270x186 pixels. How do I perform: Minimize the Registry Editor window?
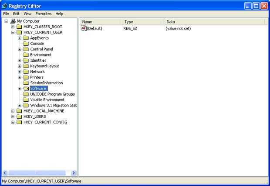click(248, 6)
